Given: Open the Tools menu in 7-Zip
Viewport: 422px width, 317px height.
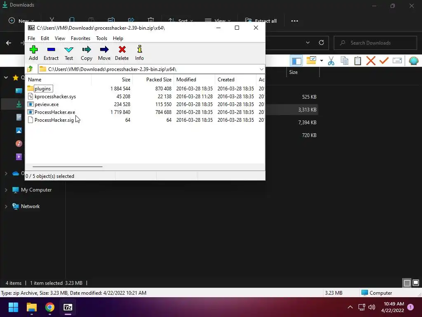Looking at the screenshot, I should (x=101, y=38).
